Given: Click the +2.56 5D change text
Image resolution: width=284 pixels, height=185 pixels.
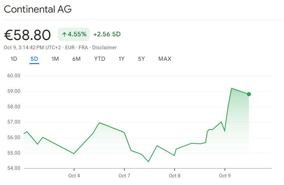Looking at the screenshot, I should [x=107, y=34].
